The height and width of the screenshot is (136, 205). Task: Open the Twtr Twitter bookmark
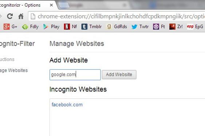click(x=140, y=27)
